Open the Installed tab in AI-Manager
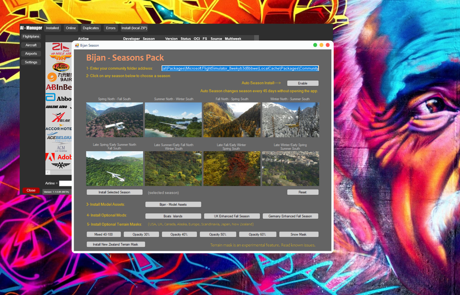Viewport: 460px width, 295px height. [52, 28]
